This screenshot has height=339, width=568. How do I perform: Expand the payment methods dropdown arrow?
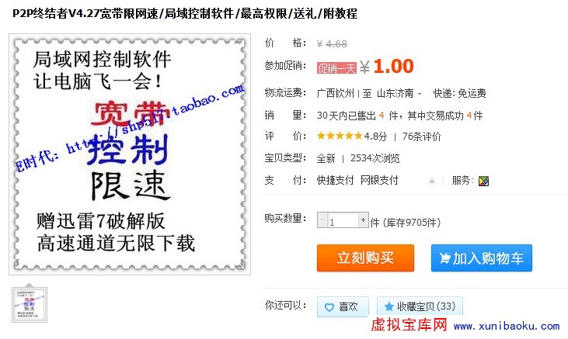tap(432, 182)
